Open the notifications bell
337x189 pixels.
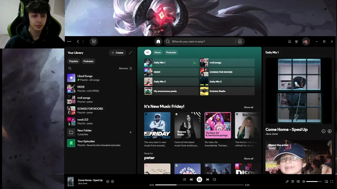(x=290, y=41)
